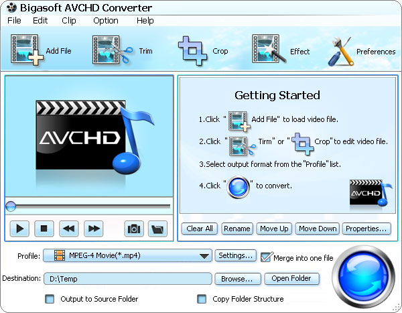Screen dimensions: 402x313
Task: Open the Clip menu
Action: [x=69, y=21]
